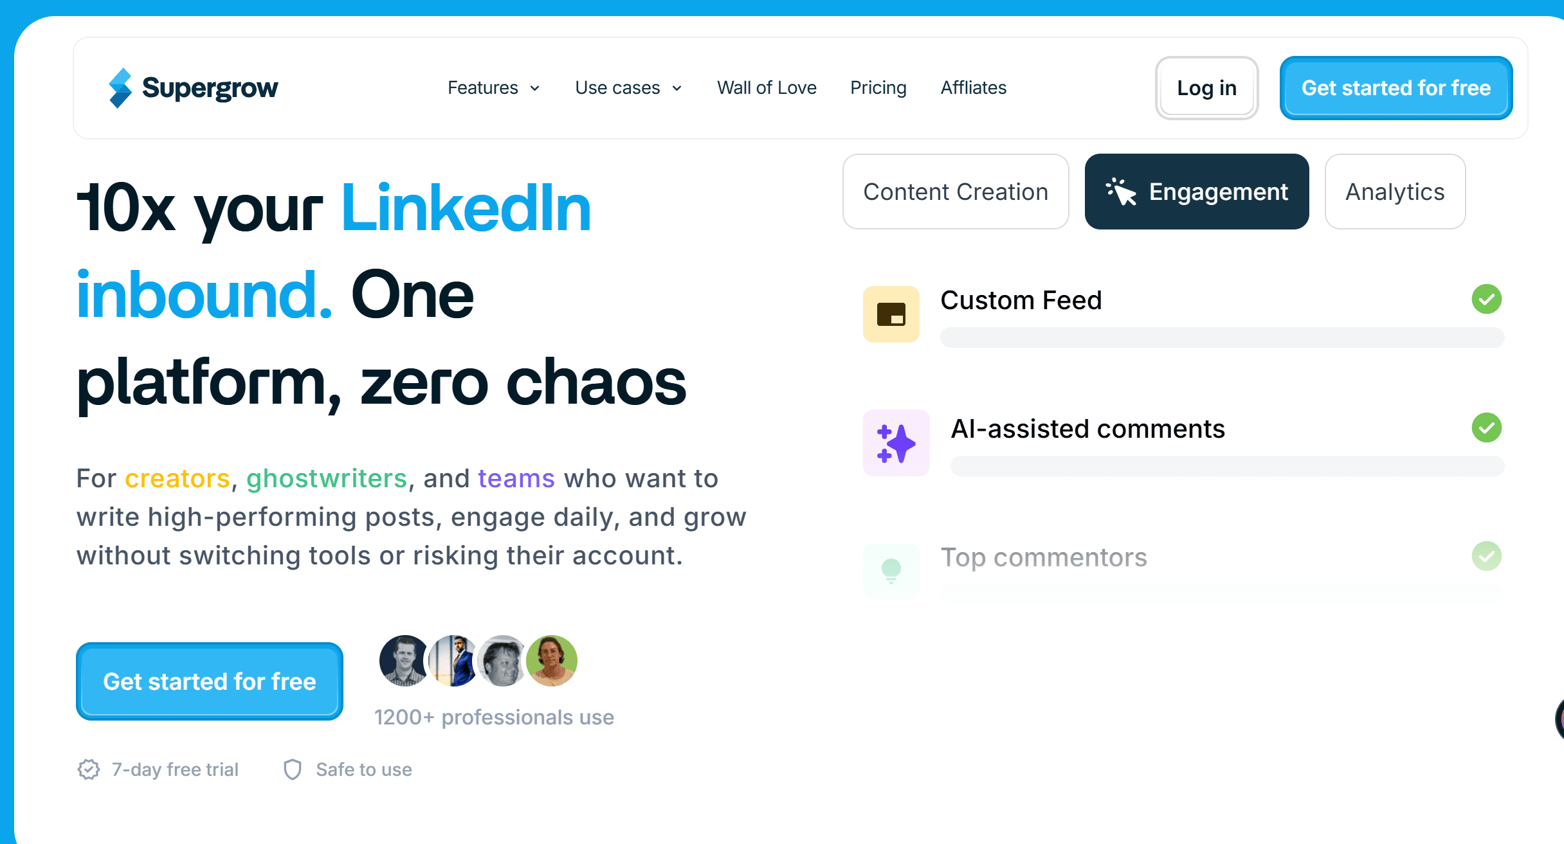The width and height of the screenshot is (1564, 844).
Task: Expand the Use cases dropdown menu
Action: click(x=617, y=88)
